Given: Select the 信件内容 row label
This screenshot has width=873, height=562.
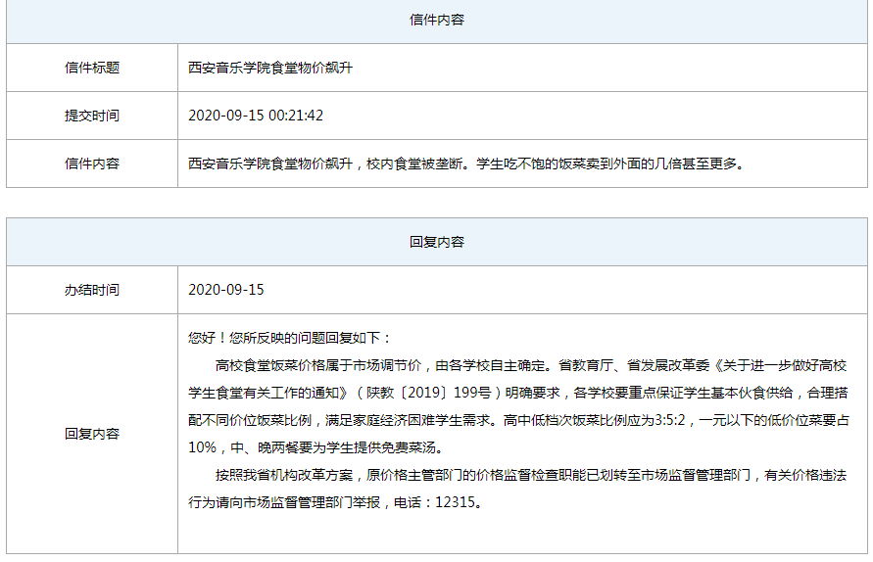Looking at the screenshot, I should 92,164.
